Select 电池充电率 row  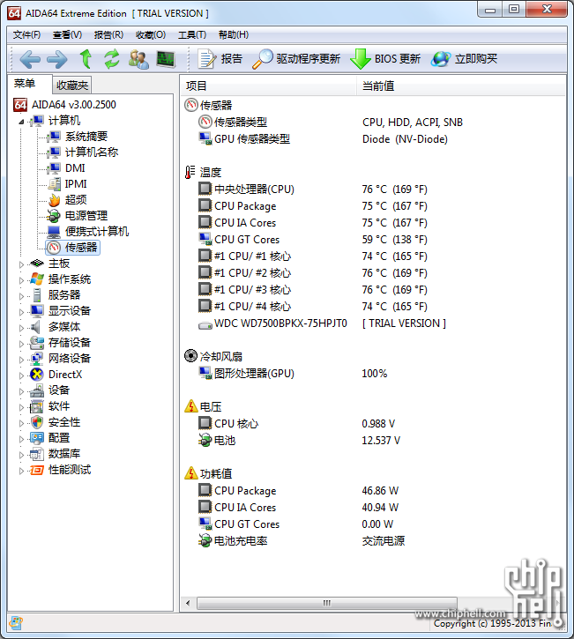click(x=373, y=540)
